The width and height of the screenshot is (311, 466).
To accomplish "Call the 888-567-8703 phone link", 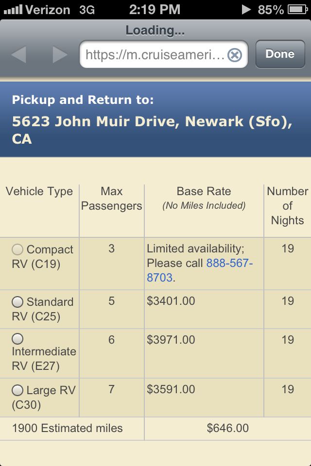I will pos(200,270).
